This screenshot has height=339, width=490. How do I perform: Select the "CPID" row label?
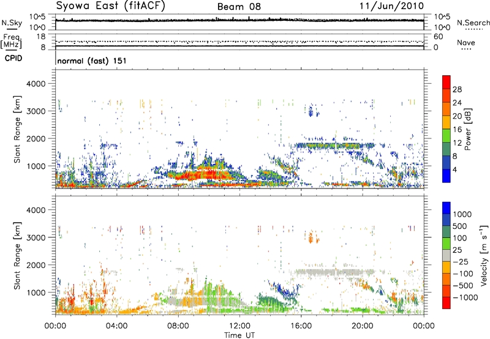click(x=13, y=58)
